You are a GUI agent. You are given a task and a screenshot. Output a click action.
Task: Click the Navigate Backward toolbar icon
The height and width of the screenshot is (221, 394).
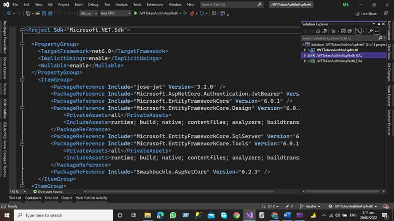tap(9, 13)
